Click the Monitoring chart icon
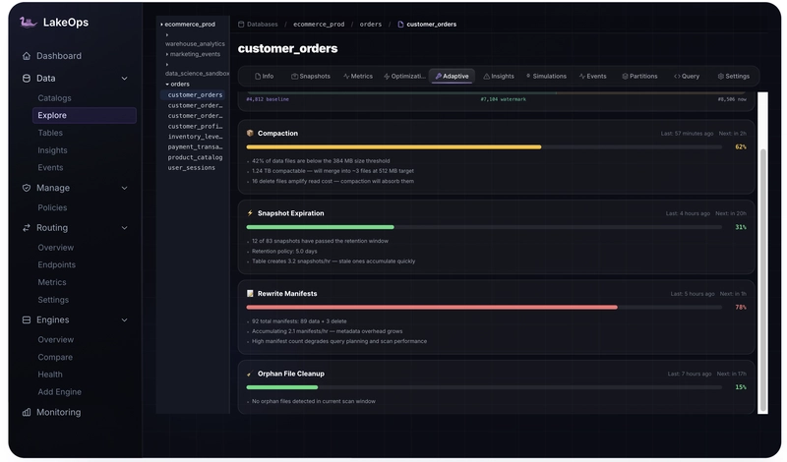 point(27,412)
